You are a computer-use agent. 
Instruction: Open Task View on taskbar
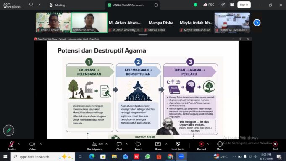pos(80,157)
